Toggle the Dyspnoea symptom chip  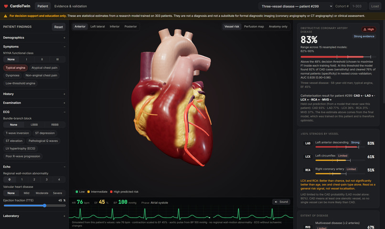[x=12, y=75]
